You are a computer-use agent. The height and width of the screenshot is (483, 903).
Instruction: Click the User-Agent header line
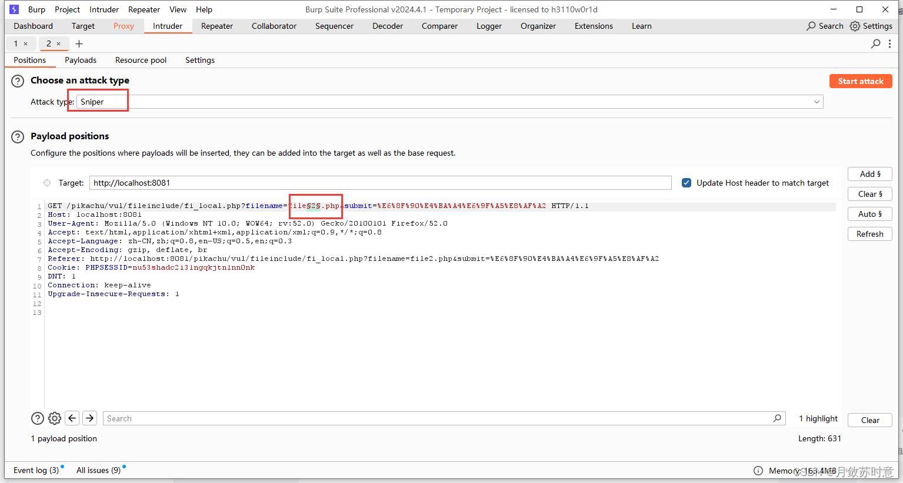point(248,223)
